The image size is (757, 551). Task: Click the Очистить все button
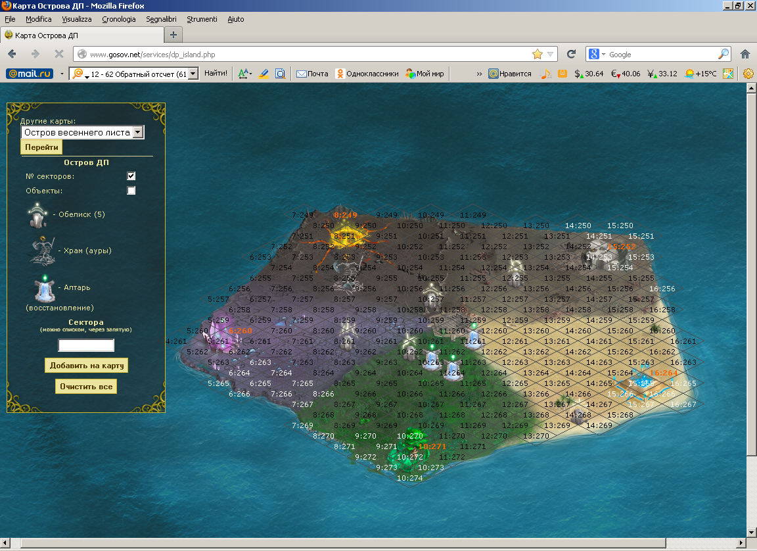[x=86, y=387]
